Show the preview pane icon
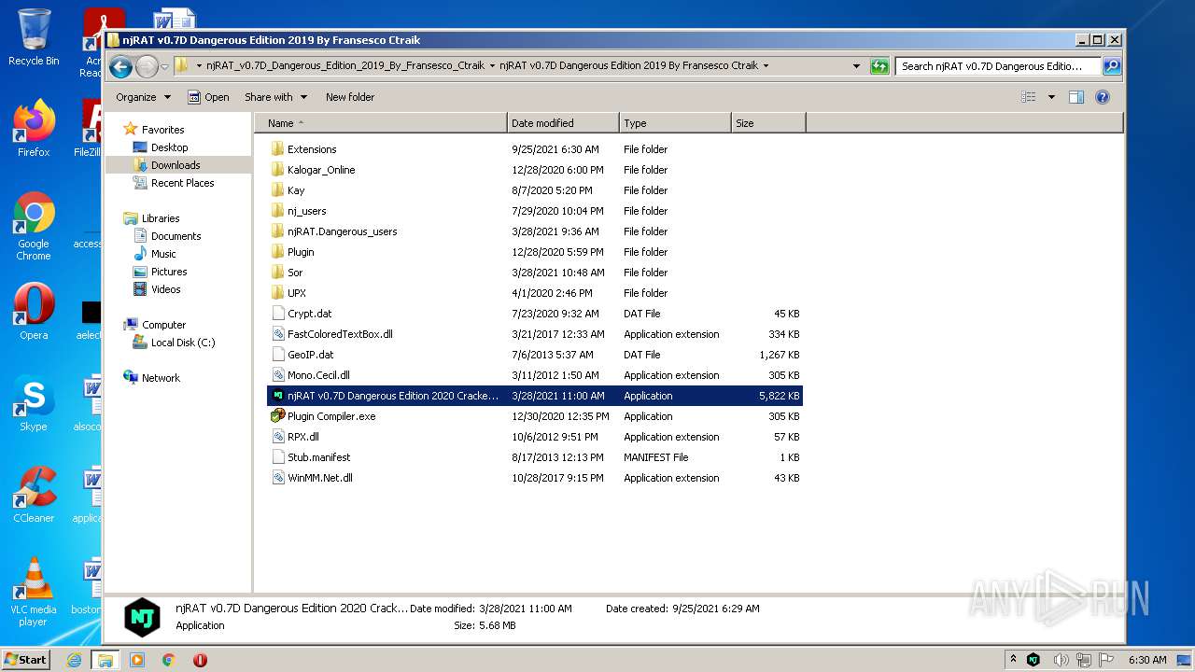This screenshot has height=672, width=1195. pos(1076,97)
